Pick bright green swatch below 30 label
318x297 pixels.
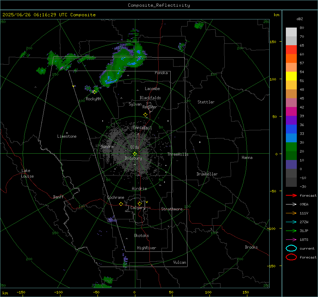coord(291,147)
